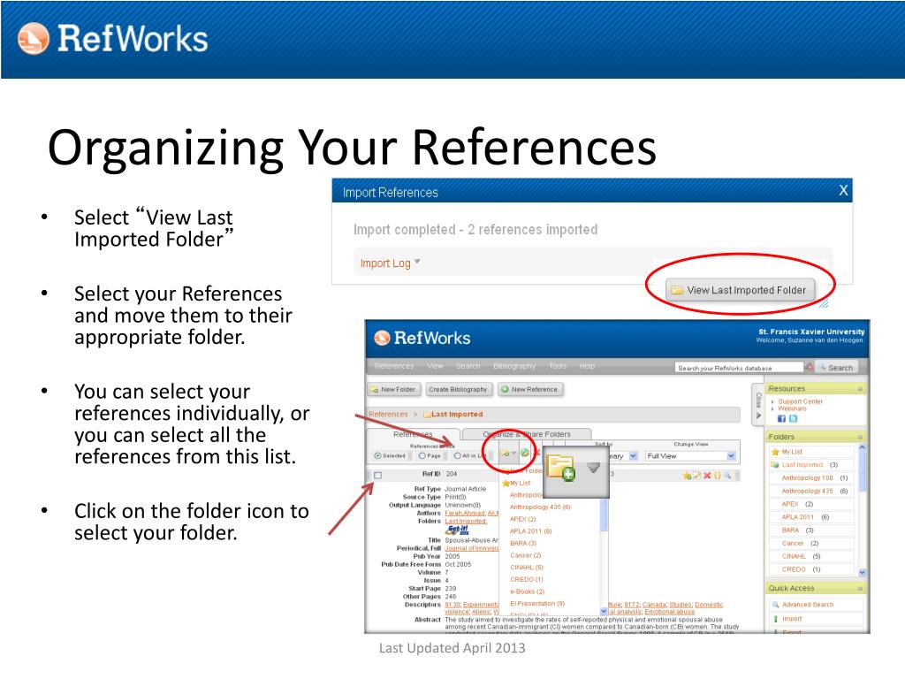Open the References menu
905x679 pixels.
tap(393, 366)
